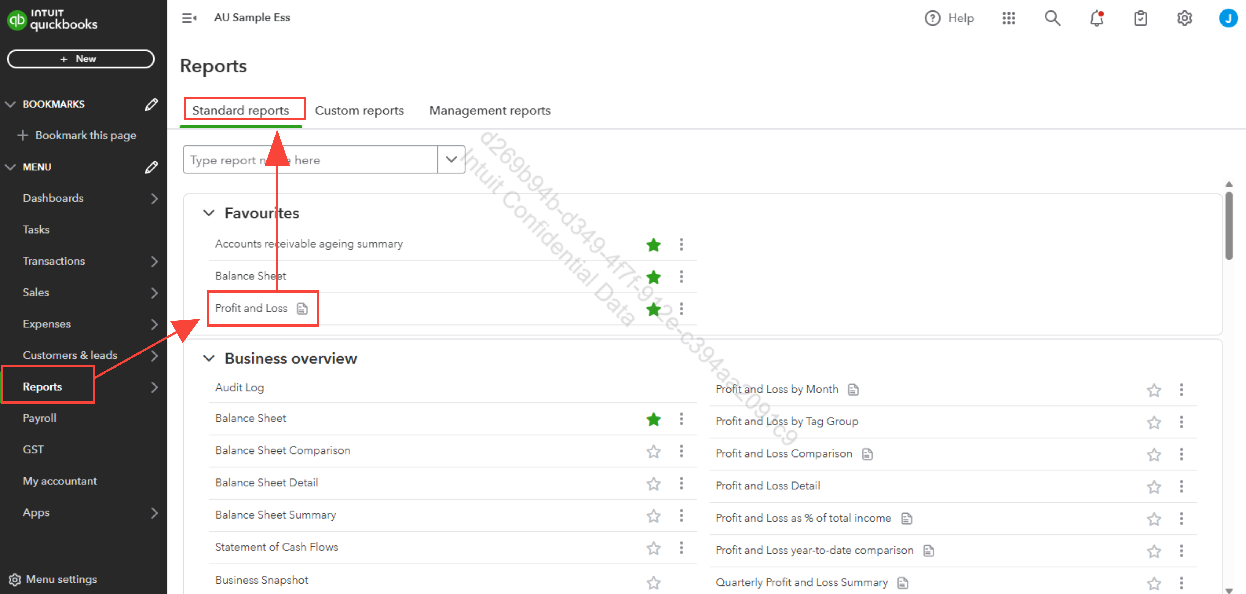Open the apps grid icon
Screen dimensions: 1246x594
tap(1009, 18)
